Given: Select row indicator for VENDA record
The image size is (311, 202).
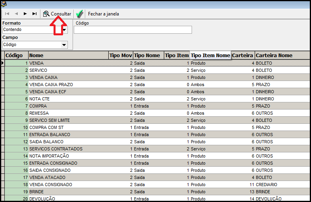Looking at the screenshot, I should click(3, 63).
